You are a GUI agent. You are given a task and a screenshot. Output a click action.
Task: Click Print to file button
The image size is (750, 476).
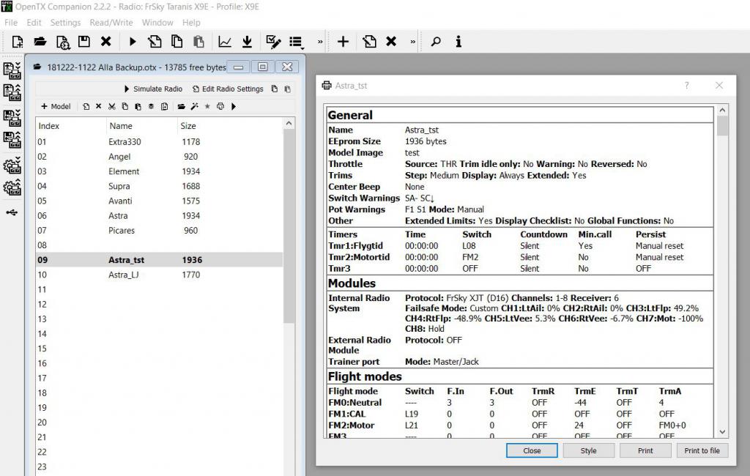tap(702, 450)
